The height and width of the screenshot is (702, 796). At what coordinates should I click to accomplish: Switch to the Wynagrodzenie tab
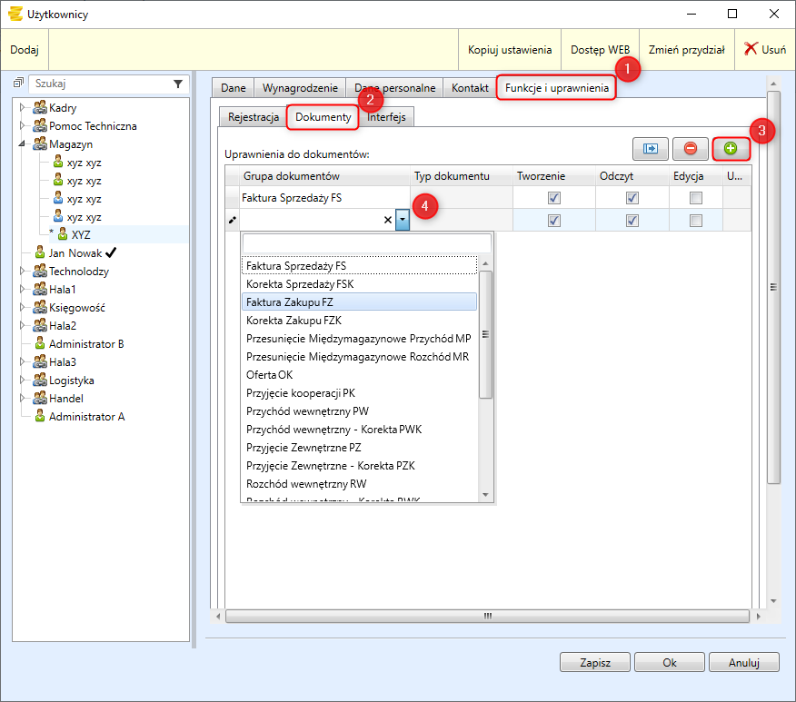299,88
